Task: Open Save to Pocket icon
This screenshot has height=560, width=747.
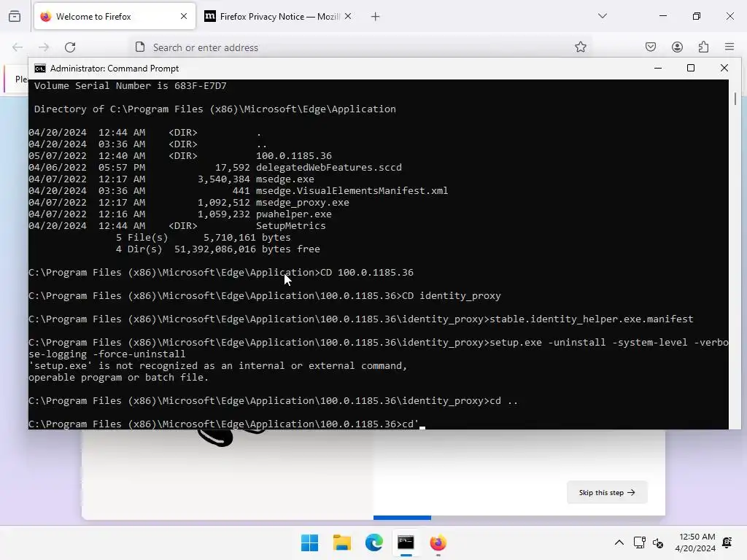Action: pos(651,47)
